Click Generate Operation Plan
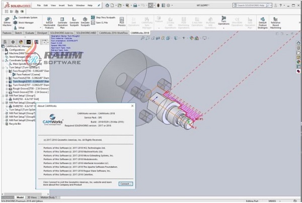302x203 pixels. click(62, 23)
